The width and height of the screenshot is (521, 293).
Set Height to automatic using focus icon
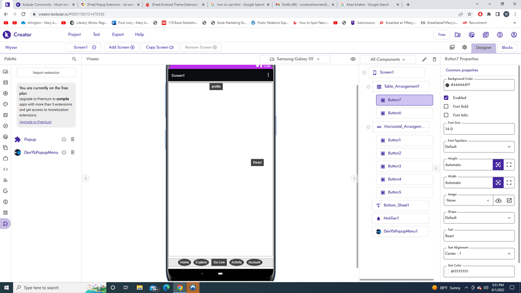(498, 165)
